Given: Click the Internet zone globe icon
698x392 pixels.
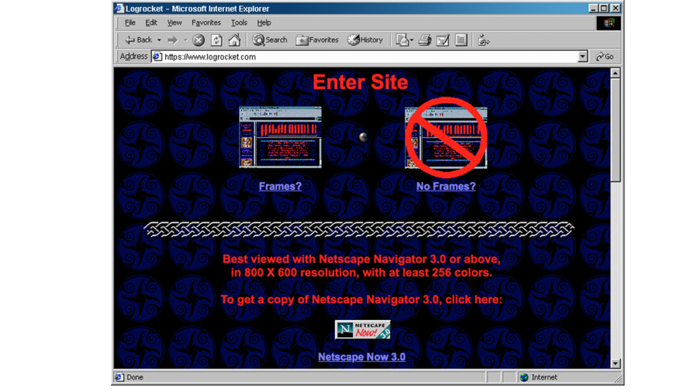Looking at the screenshot, I should tap(524, 377).
